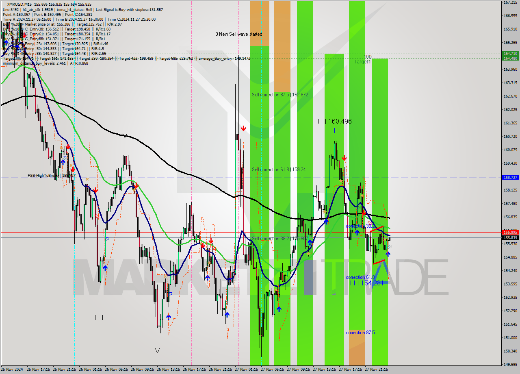Click the 'Sell correction 61.8 | 159.241' label
Screen dimensions: 520x374
click(x=280, y=170)
